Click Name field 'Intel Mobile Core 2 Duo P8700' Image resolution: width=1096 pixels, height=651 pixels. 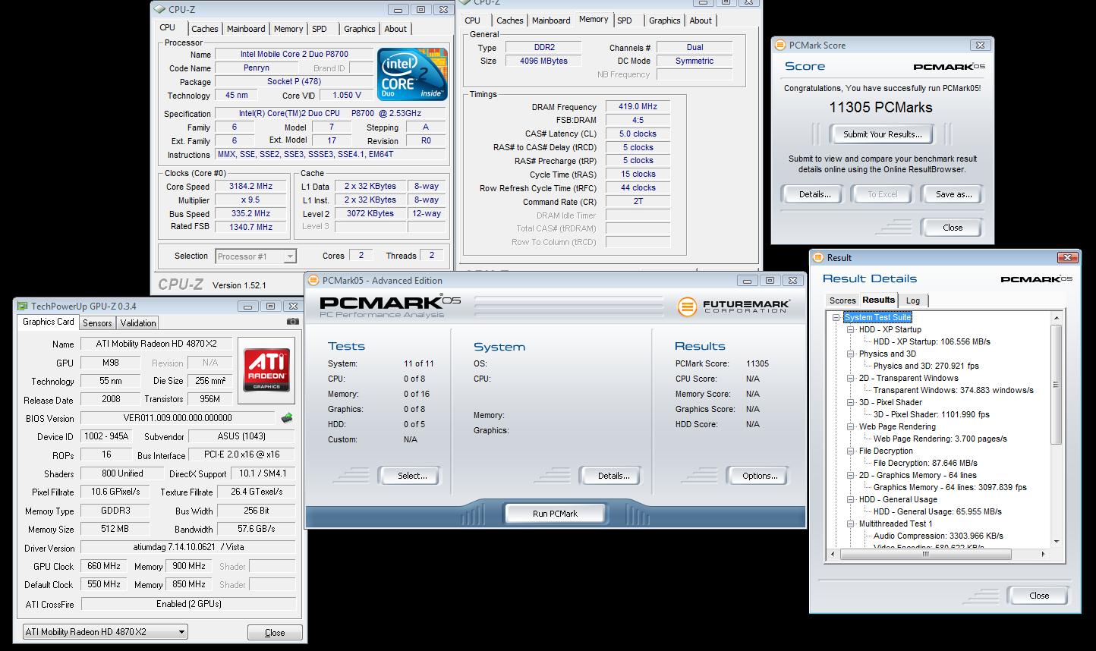(294, 55)
